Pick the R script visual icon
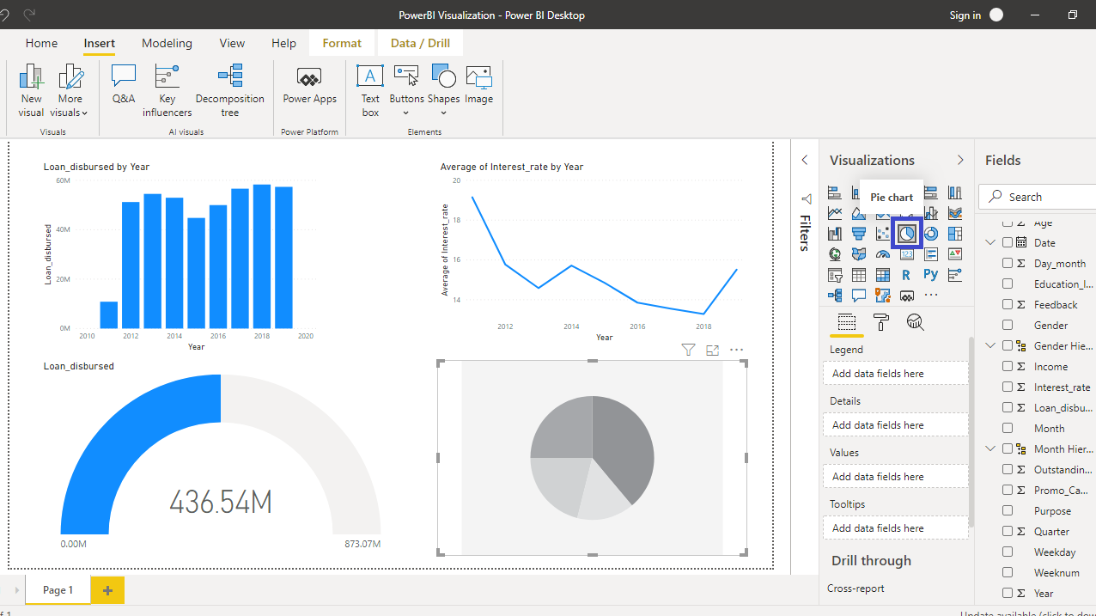Viewport: 1096px width, 616px height. point(906,275)
